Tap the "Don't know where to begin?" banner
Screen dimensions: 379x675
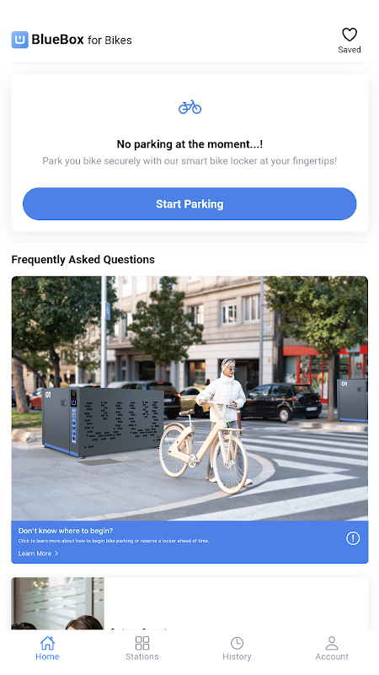click(189, 542)
